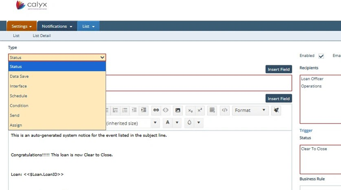
Task: Click the clean formatting icon
Action: (x=276, y=110)
